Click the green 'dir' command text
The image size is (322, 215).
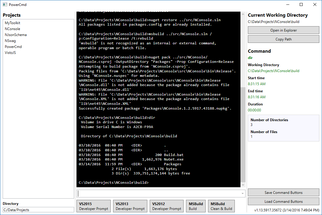(250, 58)
